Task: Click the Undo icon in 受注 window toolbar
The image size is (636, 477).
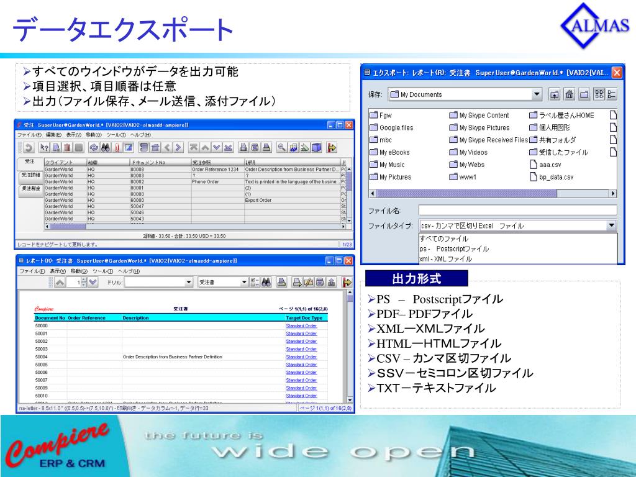Action: click(x=28, y=148)
